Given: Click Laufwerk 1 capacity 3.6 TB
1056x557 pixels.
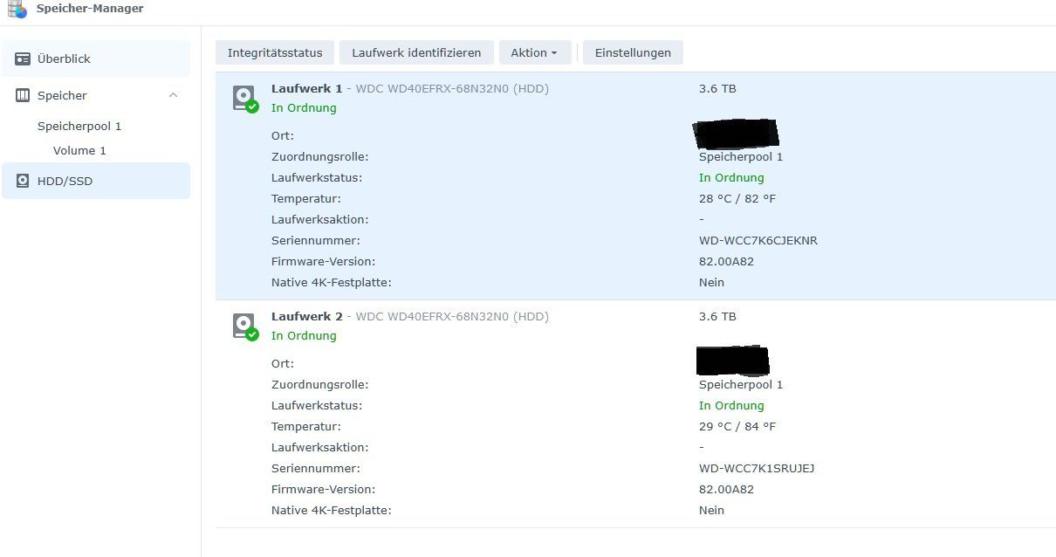Looking at the screenshot, I should (x=717, y=88).
